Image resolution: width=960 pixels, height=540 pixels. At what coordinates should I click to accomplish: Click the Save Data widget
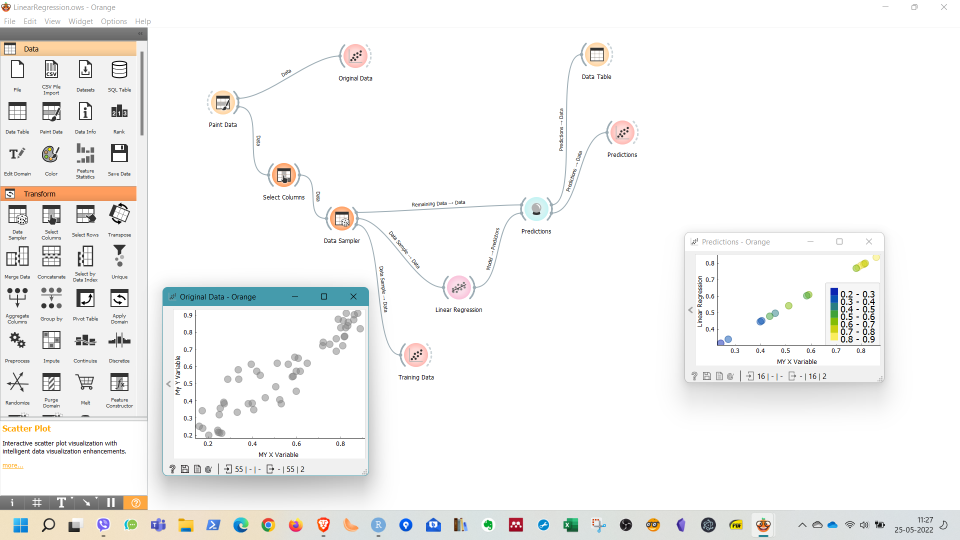point(119,160)
